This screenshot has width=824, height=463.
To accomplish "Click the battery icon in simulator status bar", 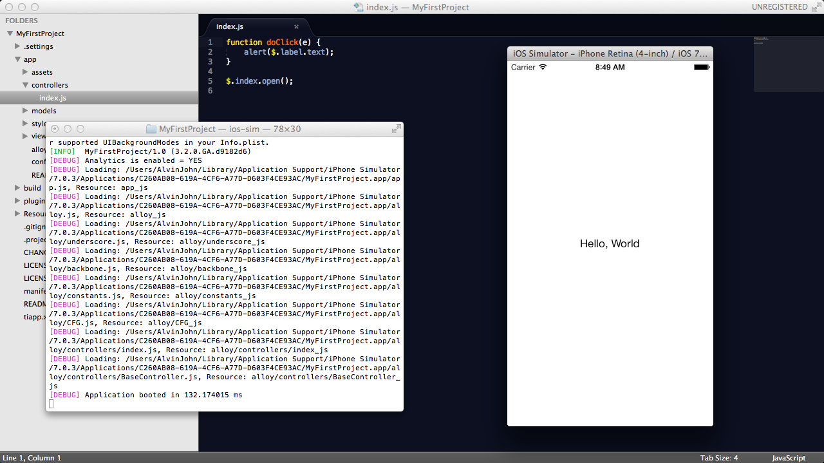I will click(x=702, y=67).
